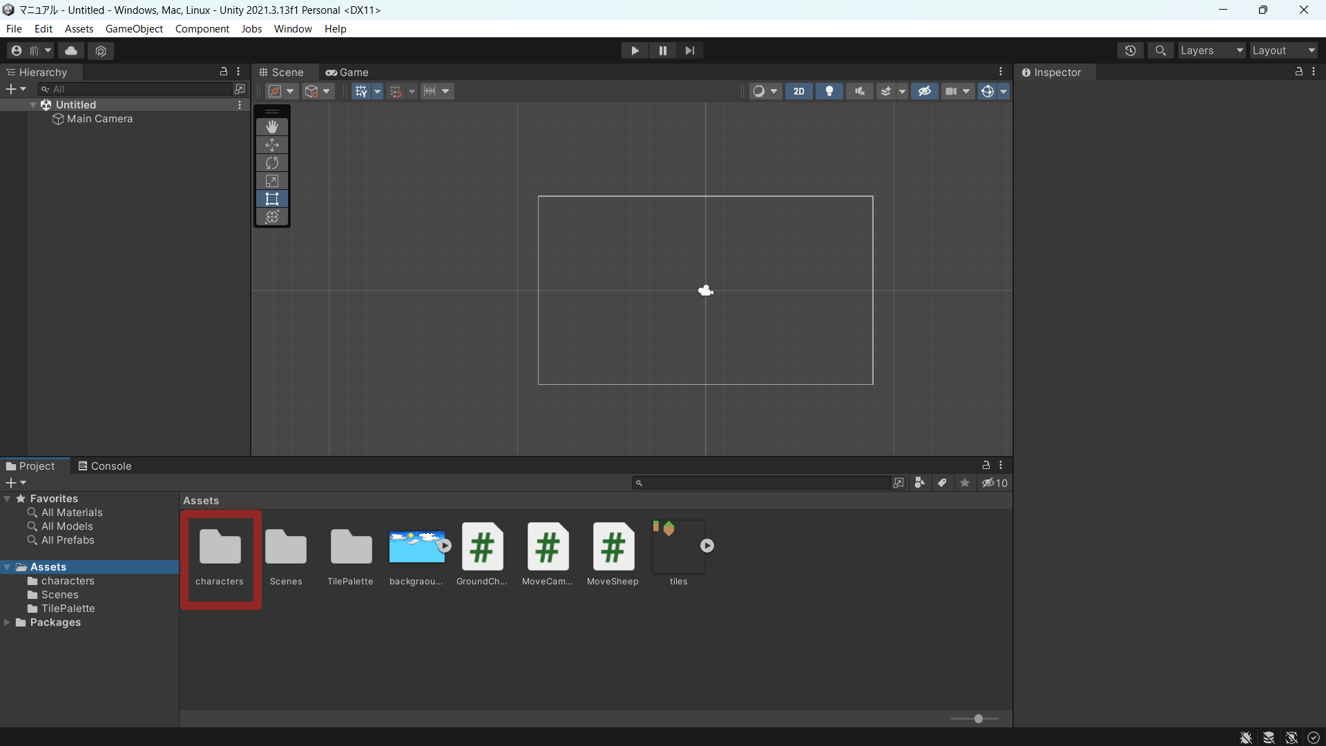Open the Undo History button
The width and height of the screenshot is (1326, 746).
click(x=1130, y=50)
